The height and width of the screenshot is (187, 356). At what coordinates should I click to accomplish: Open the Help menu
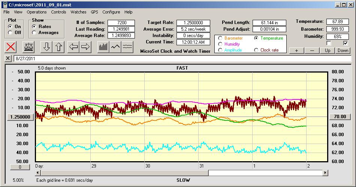tap(128, 12)
